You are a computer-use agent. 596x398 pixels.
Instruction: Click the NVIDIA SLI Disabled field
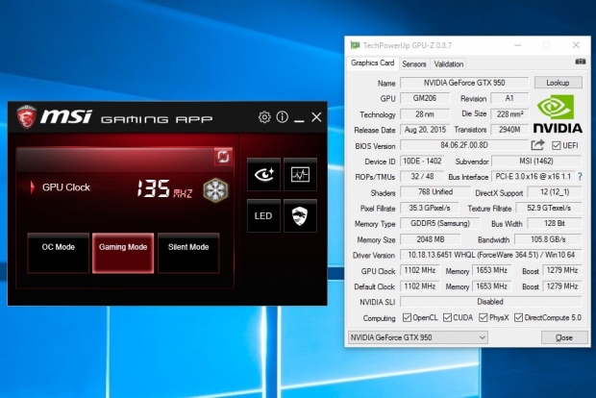tap(490, 302)
